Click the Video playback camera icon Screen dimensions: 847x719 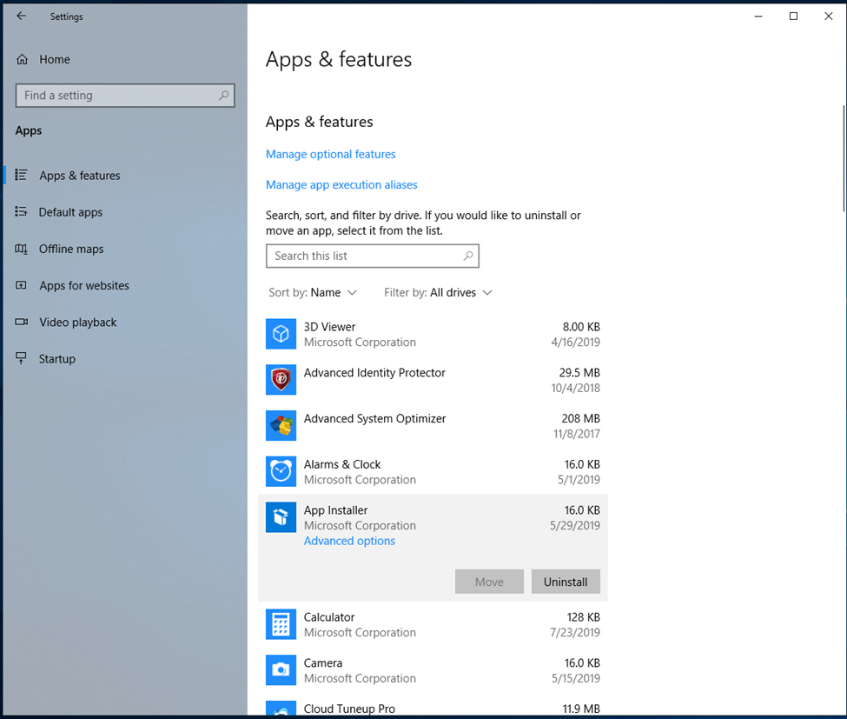pyautogui.click(x=21, y=322)
